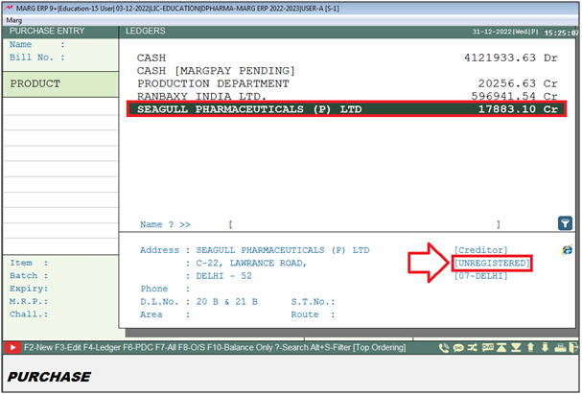Select CASH [MARGPAY PENDING] ledger
Image resolution: width=582 pixels, height=394 pixels.
[x=347, y=71]
